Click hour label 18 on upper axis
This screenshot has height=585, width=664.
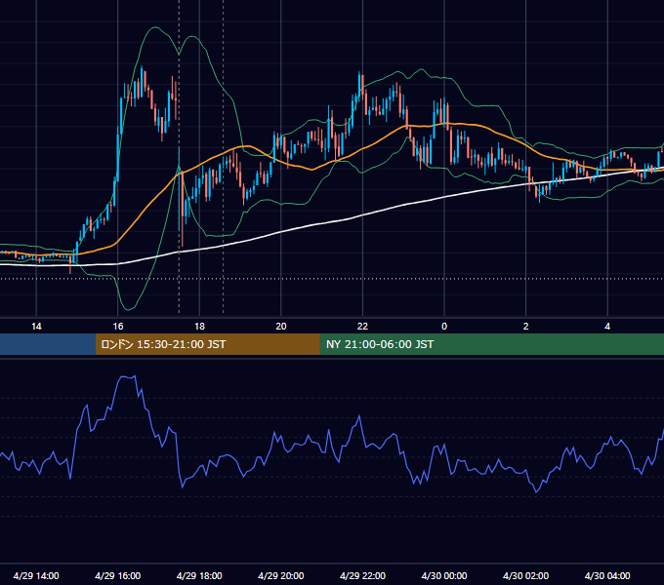coord(199,327)
